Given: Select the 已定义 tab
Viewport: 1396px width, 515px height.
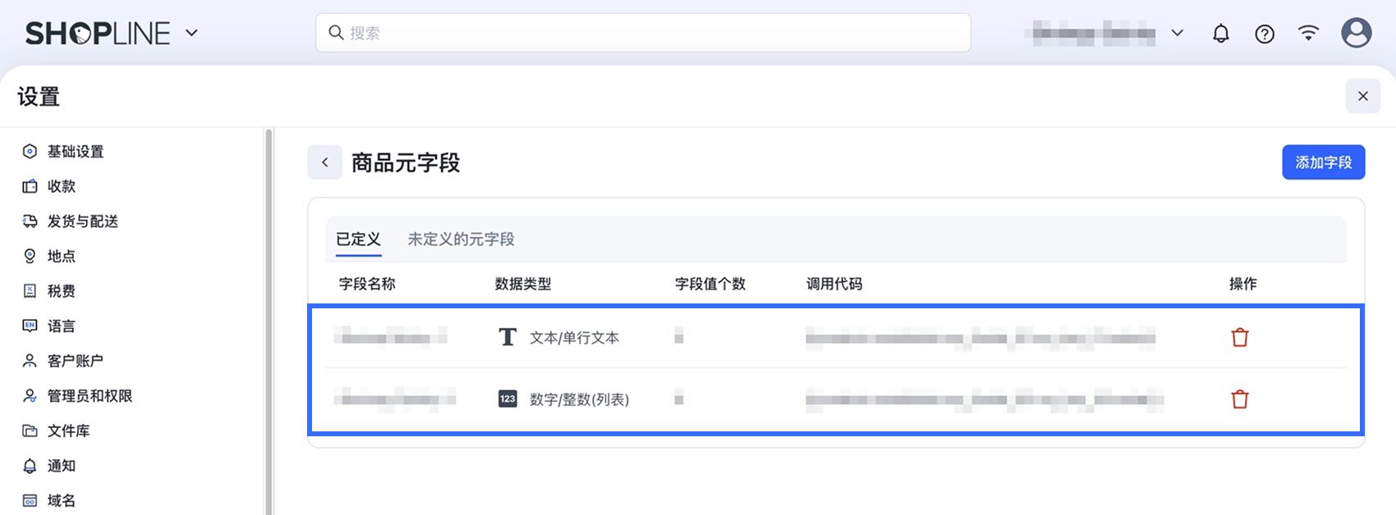Looking at the screenshot, I should click(x=359, y=239).
